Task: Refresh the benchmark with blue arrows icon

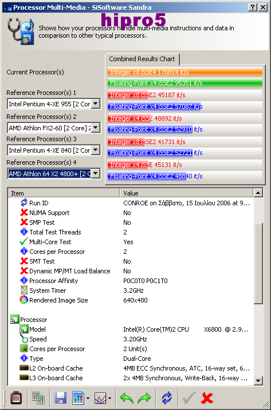Action: pos(167,398)
